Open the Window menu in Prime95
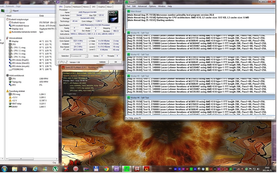 click(x=162, y=6)
